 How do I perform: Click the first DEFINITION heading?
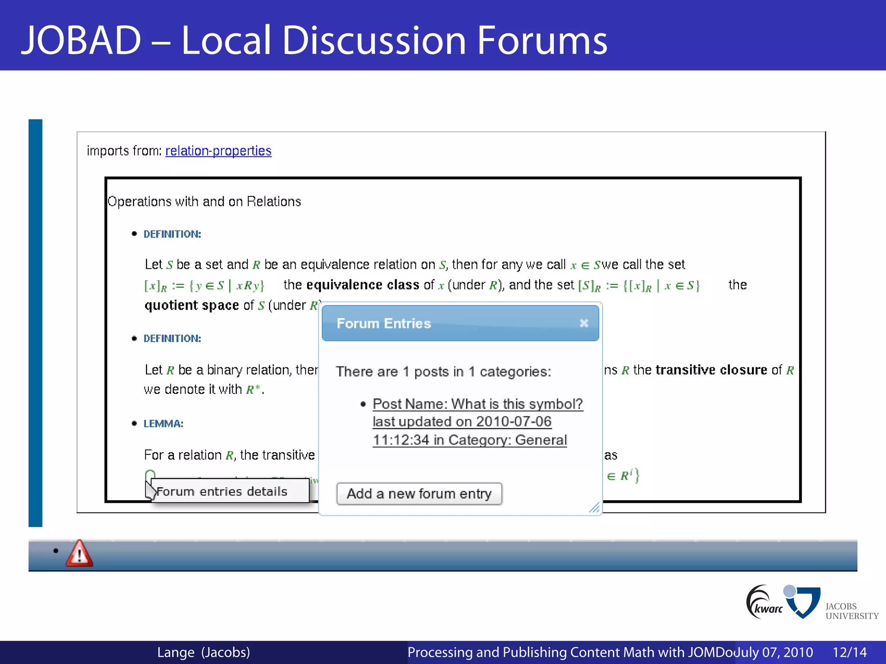(x=172, y=234)
